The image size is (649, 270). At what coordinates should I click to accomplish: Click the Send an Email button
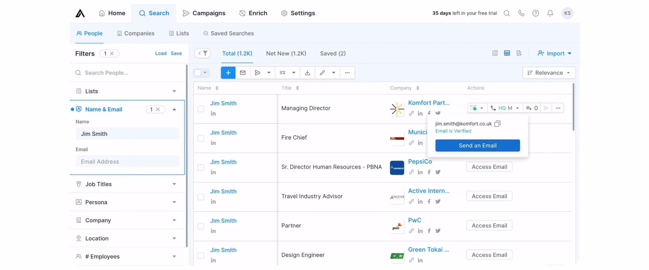pos(477,145)
